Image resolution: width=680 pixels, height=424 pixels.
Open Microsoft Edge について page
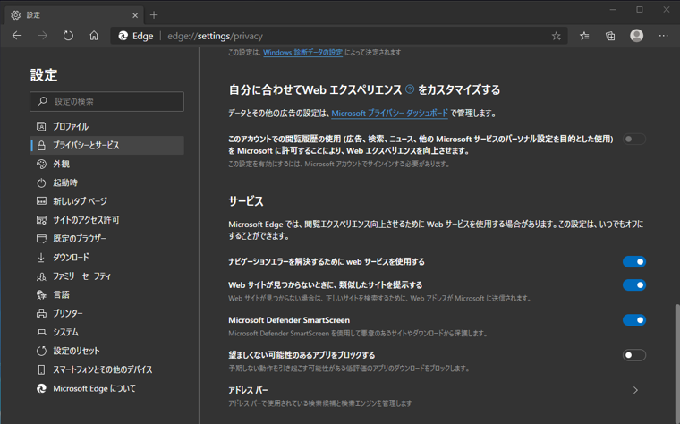106,388
